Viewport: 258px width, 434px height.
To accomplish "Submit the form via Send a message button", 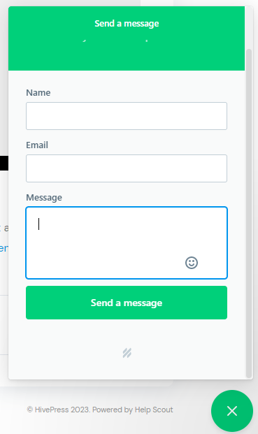I will click(127, 303).
